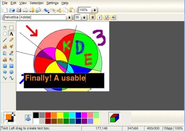Select the Pen tool

point(11,40)
